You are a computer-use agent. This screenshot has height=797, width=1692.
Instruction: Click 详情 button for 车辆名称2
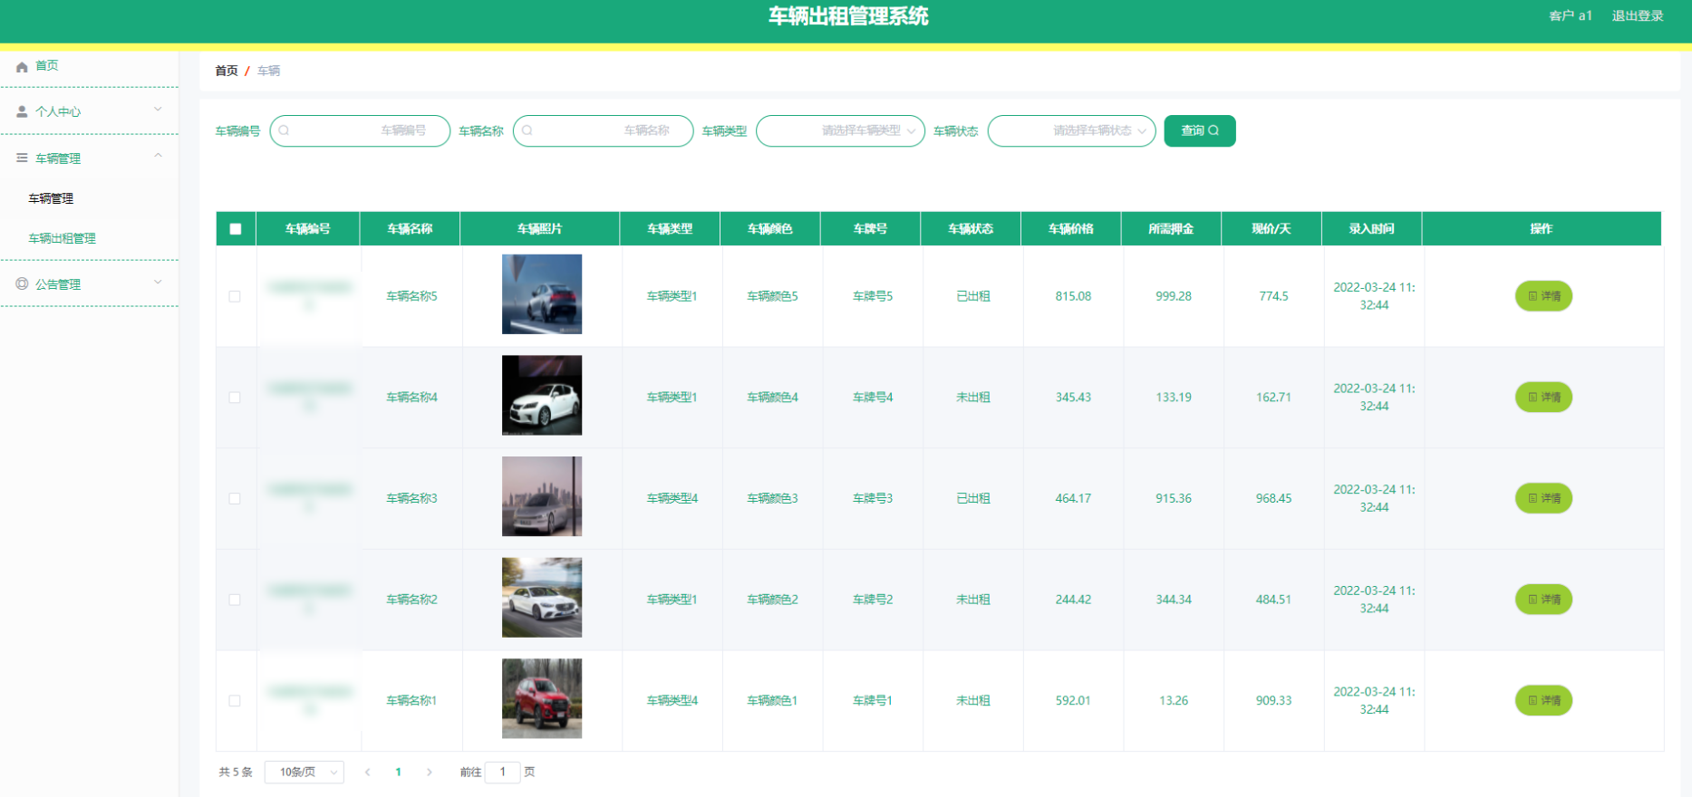pyautogui.click(x=1543, y=600)
